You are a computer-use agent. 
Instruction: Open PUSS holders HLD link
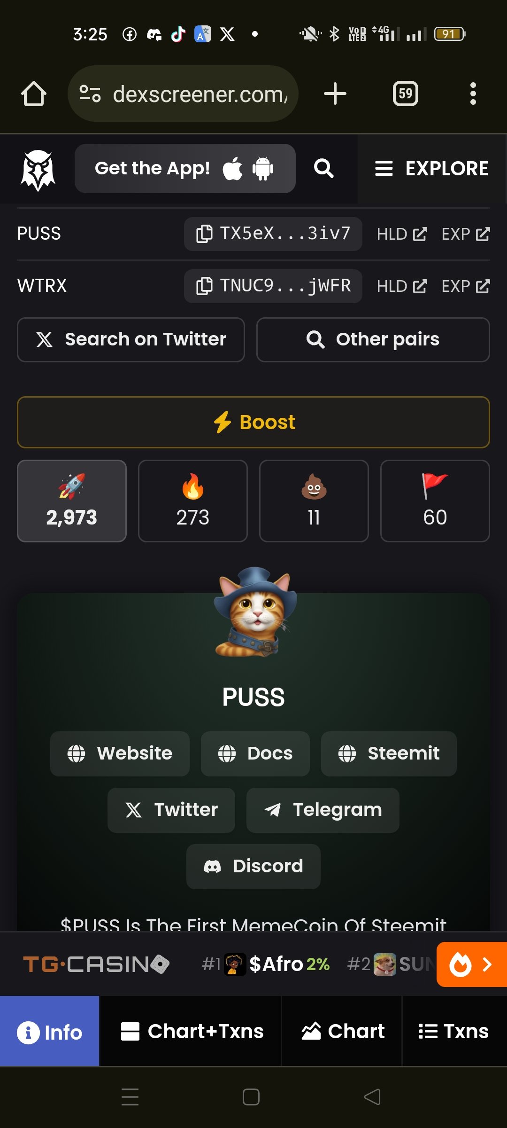click(x=402, y=234)
